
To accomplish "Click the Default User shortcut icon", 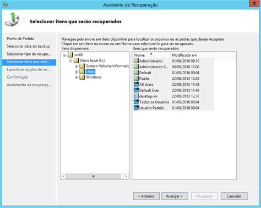I will pyautogui.click(x=136, y=90).
